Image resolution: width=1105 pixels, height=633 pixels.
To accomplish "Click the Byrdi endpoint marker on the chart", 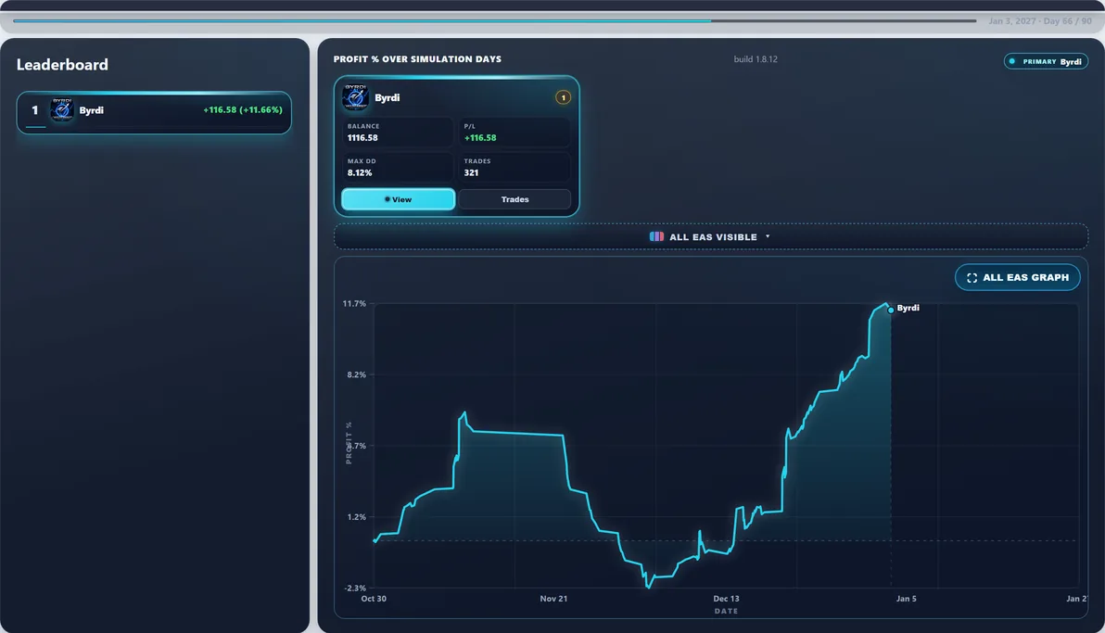I will click(x=891, y=310).
